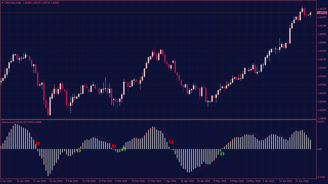Click the red sell arrow near 7 Apr 2026
Viewport: 328px width, 184px height.
pyautogui.click(x=171, y=142)
